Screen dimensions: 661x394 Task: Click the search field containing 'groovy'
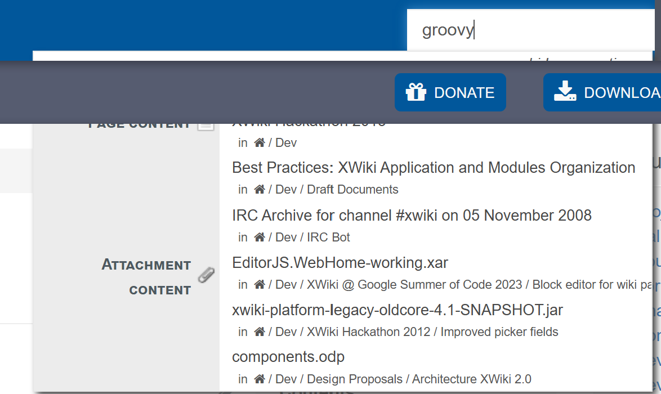[531, 30]
